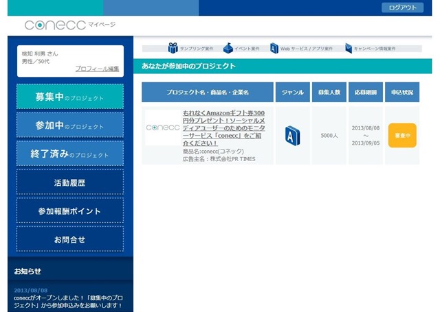Image resolution: width=440 pixels, height=312 pixels.
Task: Click the coneccがオープンしました news text
Action: tap(68, 302)
